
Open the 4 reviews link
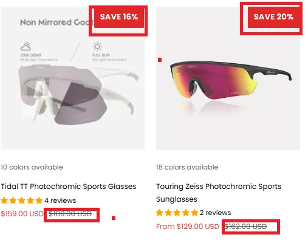click(60, 200)
